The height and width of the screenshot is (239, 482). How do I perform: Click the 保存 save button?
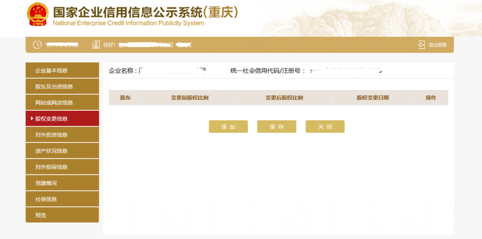point(277,127)
